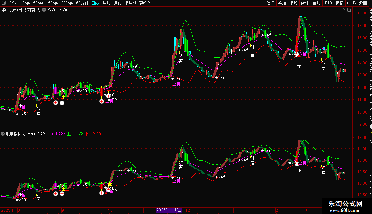The image size is (372, 214).
Task: Click the 10.50 label on indicator axis
Action: (362, 195)
